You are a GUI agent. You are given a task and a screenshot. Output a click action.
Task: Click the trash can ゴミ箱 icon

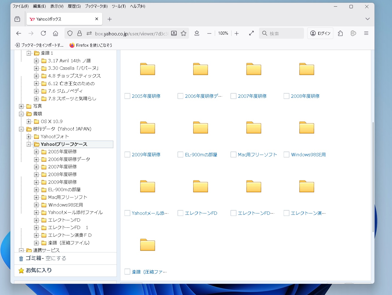pos(21,258)
